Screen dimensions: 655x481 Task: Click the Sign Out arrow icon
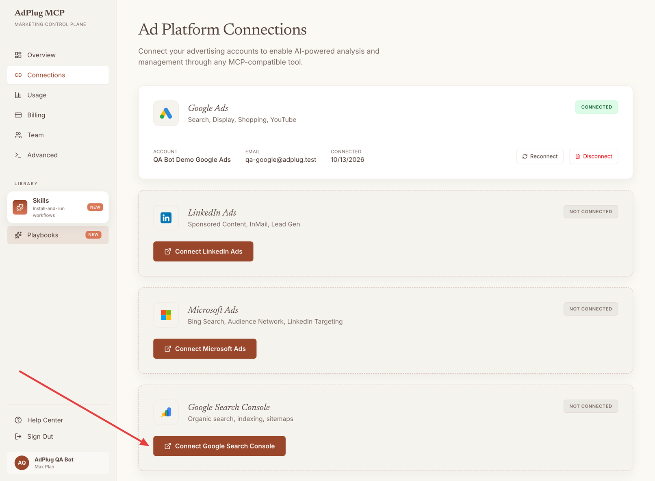(x=18, y=436)
